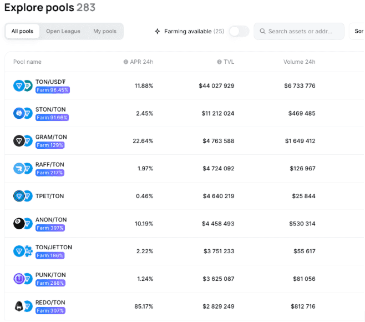
Task: Open the REDO/TON pool name
Action: [x=50, y=302]
